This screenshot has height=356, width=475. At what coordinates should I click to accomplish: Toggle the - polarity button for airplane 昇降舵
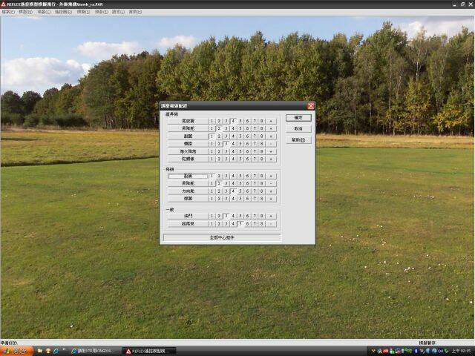pos(271,183)
